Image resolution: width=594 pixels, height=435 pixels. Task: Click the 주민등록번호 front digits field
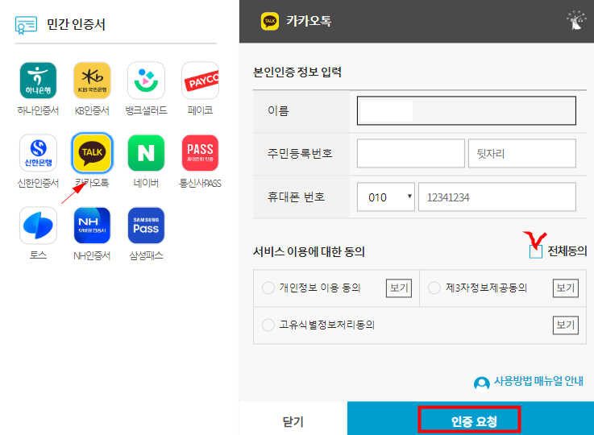coord(411,153)
